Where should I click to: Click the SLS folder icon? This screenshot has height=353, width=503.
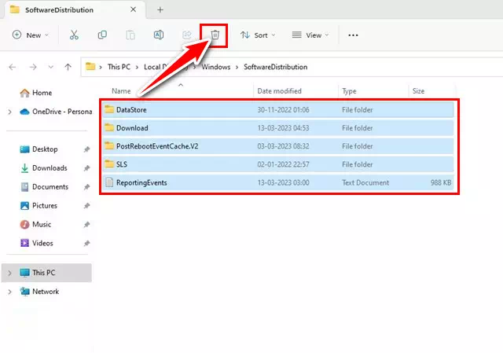tap(109, 164)
